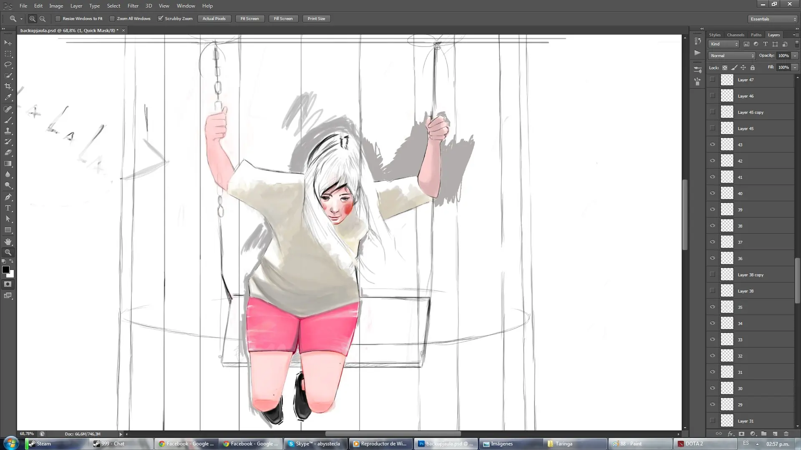Viewport: 801px width, 450px height.
Task: Open Skype from the taskbar
Action: click(316, 444)
